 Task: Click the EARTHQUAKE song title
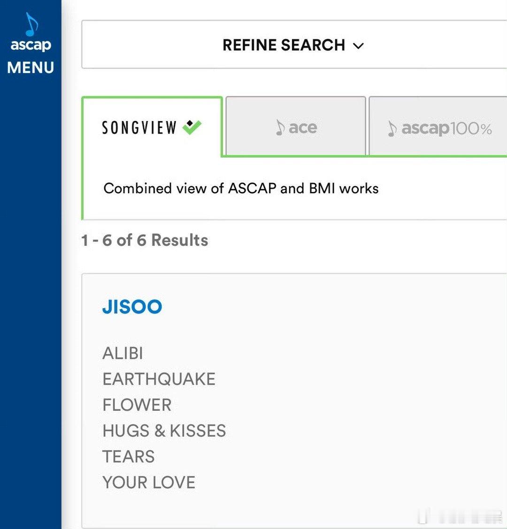(159, 379)
